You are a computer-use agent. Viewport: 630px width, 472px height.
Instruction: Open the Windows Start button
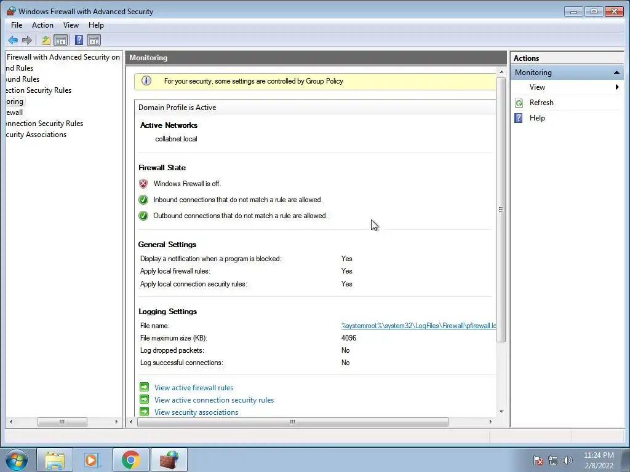tap(17, 460)
